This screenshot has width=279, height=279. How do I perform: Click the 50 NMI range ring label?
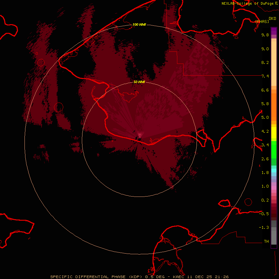(x=139, y=82)
